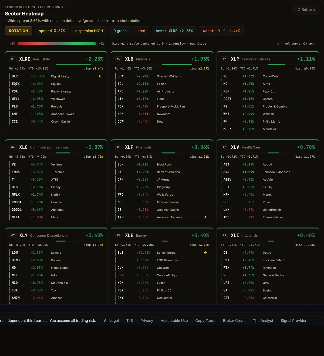Select the VZ Verizon row
The width and height of the screenshot is (324, 356).
[x=56, y=165]
